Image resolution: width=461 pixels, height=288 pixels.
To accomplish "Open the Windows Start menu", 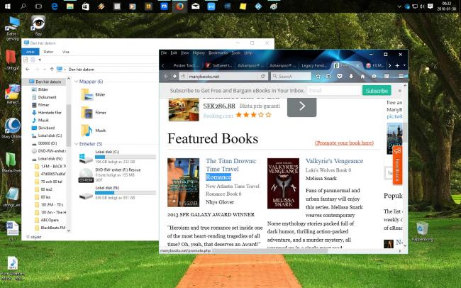I will click(x=7, y=6).
